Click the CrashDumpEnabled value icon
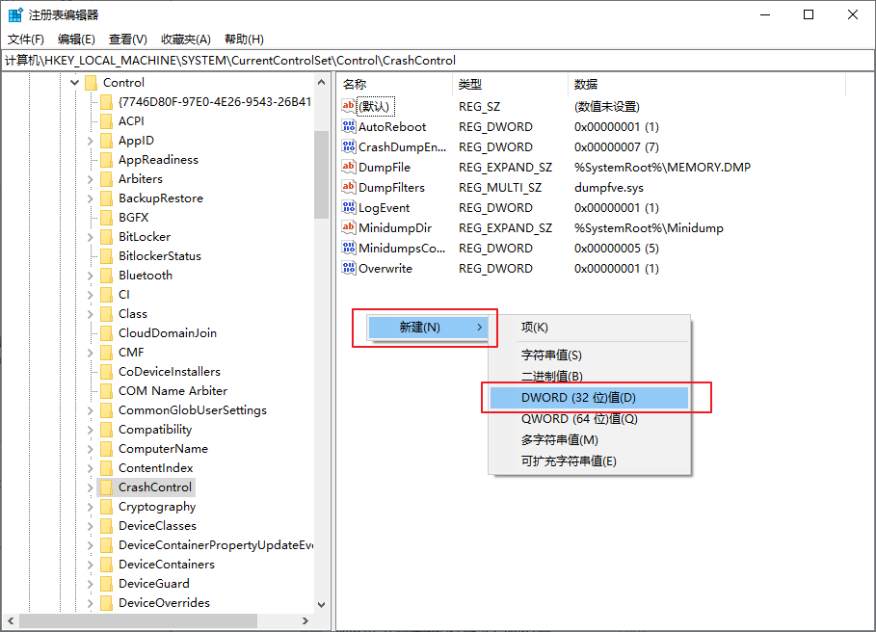Viewport: 876px width, 632px height. [x=349, y=147]
